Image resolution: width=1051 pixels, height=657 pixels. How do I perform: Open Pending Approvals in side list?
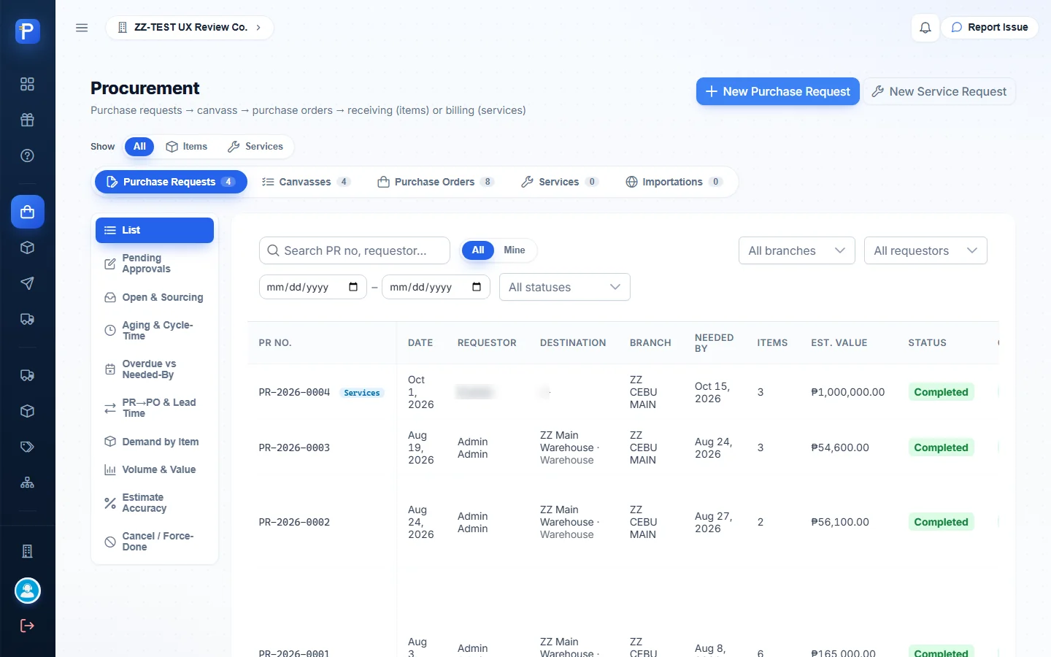155,264
